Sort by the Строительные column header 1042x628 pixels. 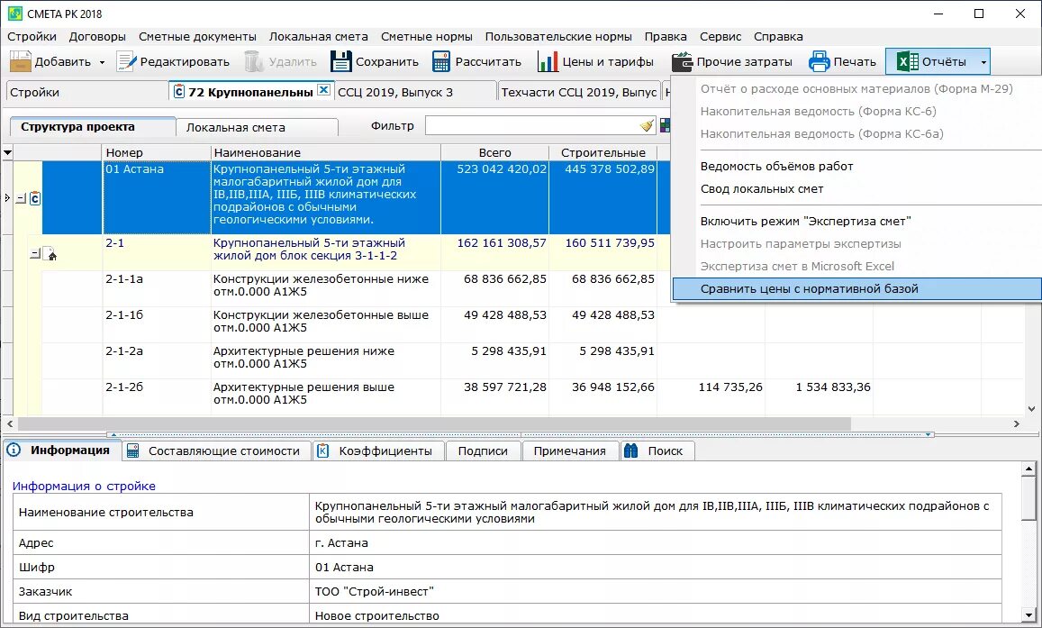point(603,153)
